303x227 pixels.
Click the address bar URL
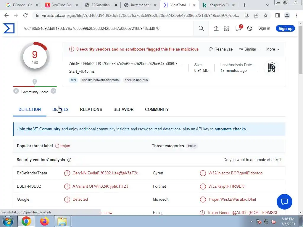[x=140, y=15]
